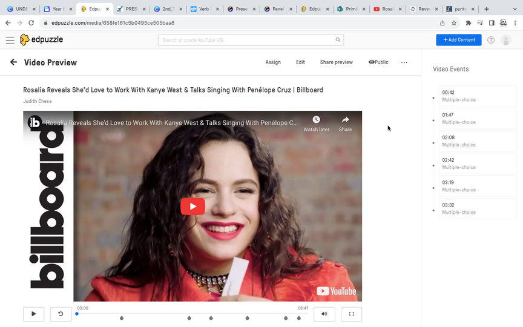
Task: Click Edit
Action: (300, 62)
